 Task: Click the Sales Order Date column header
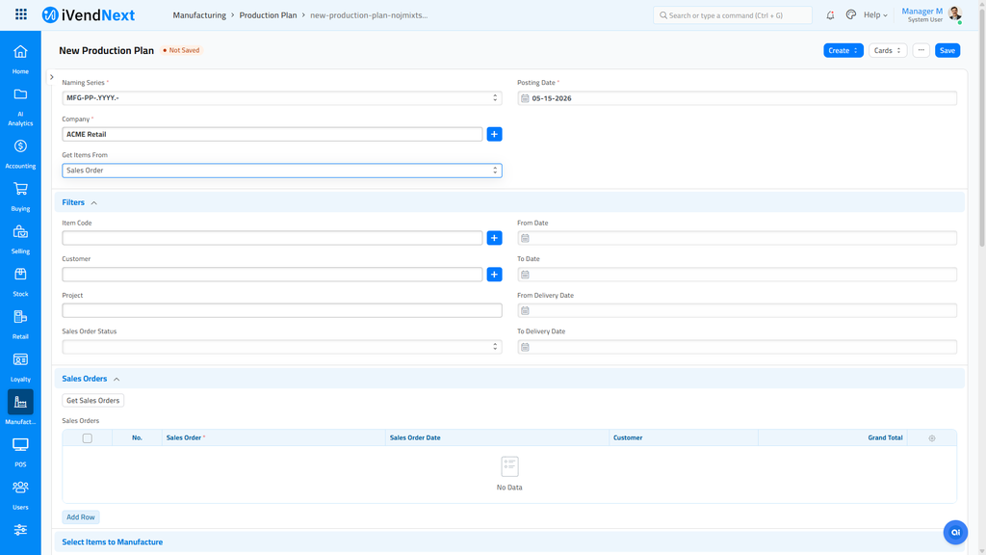pos(415,438)
